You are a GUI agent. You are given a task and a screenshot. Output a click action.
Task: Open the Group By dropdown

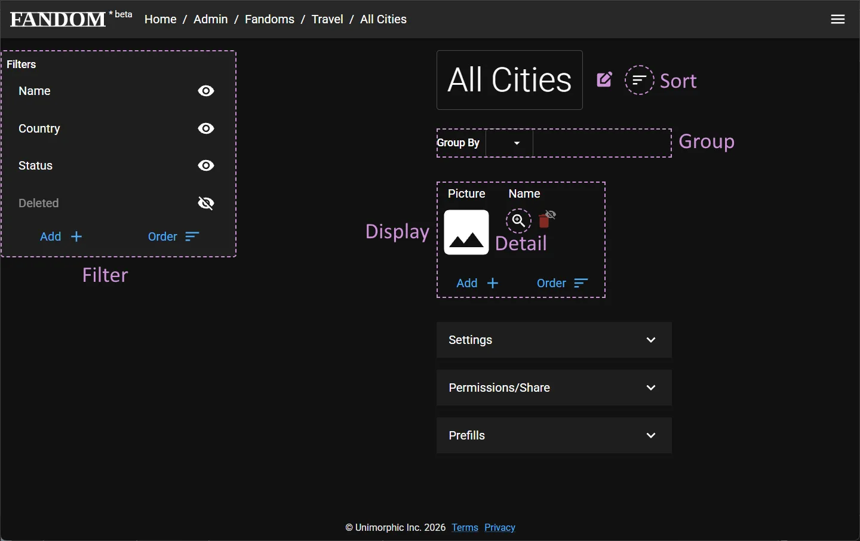(x=509, y=143)
